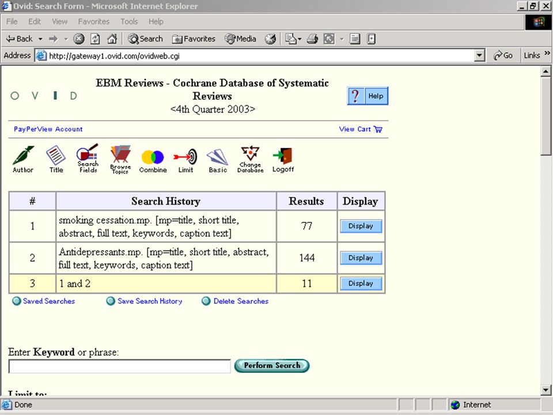
Task: Click the address bar URL field
Action: click(x=254, y=56)
